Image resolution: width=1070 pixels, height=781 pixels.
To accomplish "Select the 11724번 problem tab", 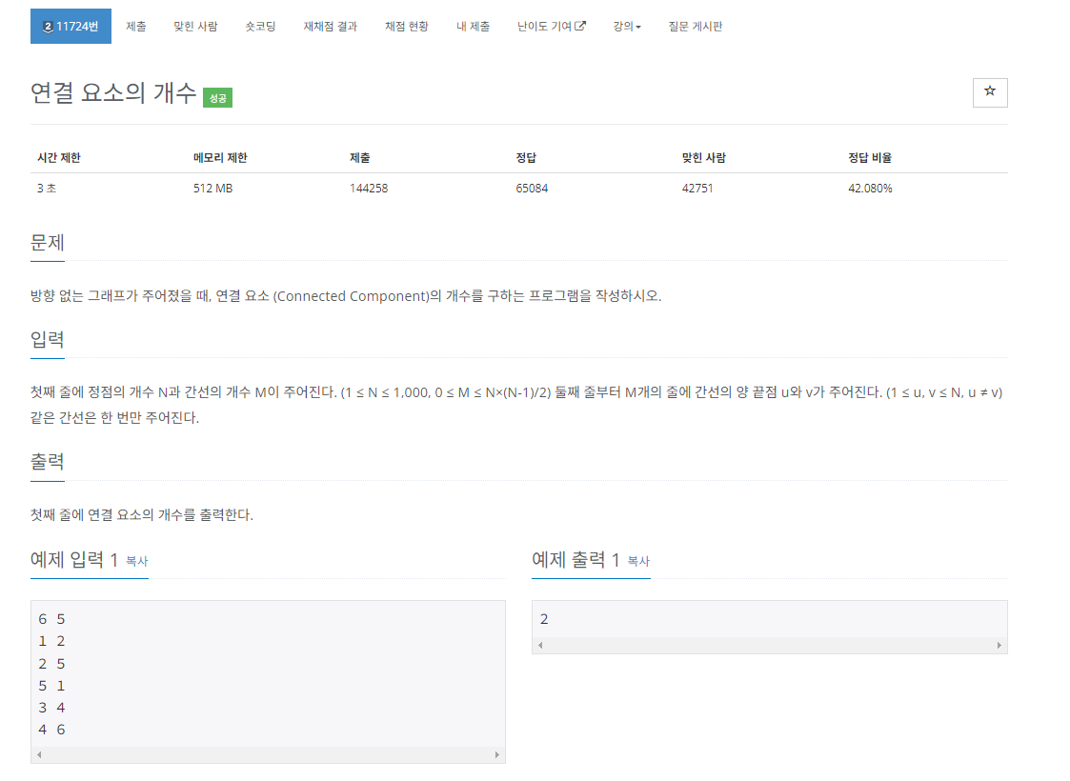I will (71, 26).
